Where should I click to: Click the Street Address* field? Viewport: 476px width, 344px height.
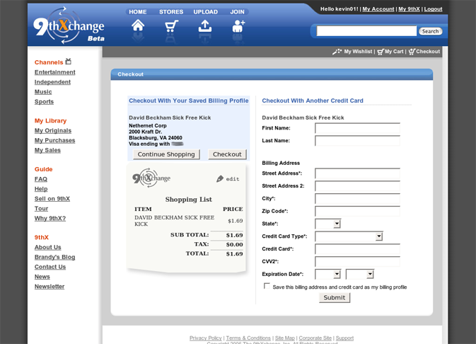point(358,173)
